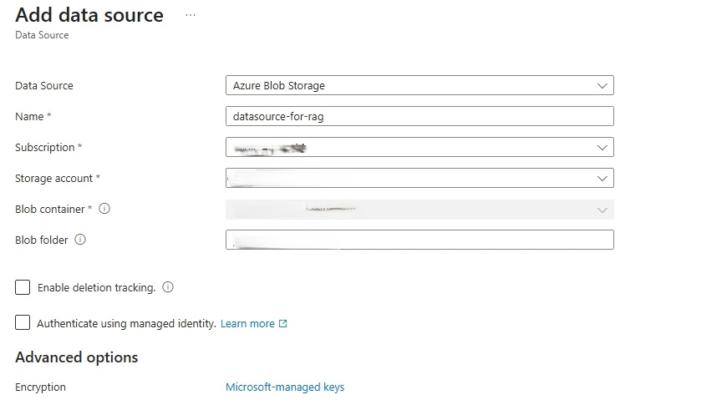Show info tooltip for deletion tracking
This screenshot has width=727, height=420.
click(168, 287)
